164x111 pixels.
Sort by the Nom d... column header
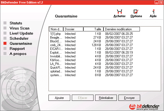pos(56,29)
